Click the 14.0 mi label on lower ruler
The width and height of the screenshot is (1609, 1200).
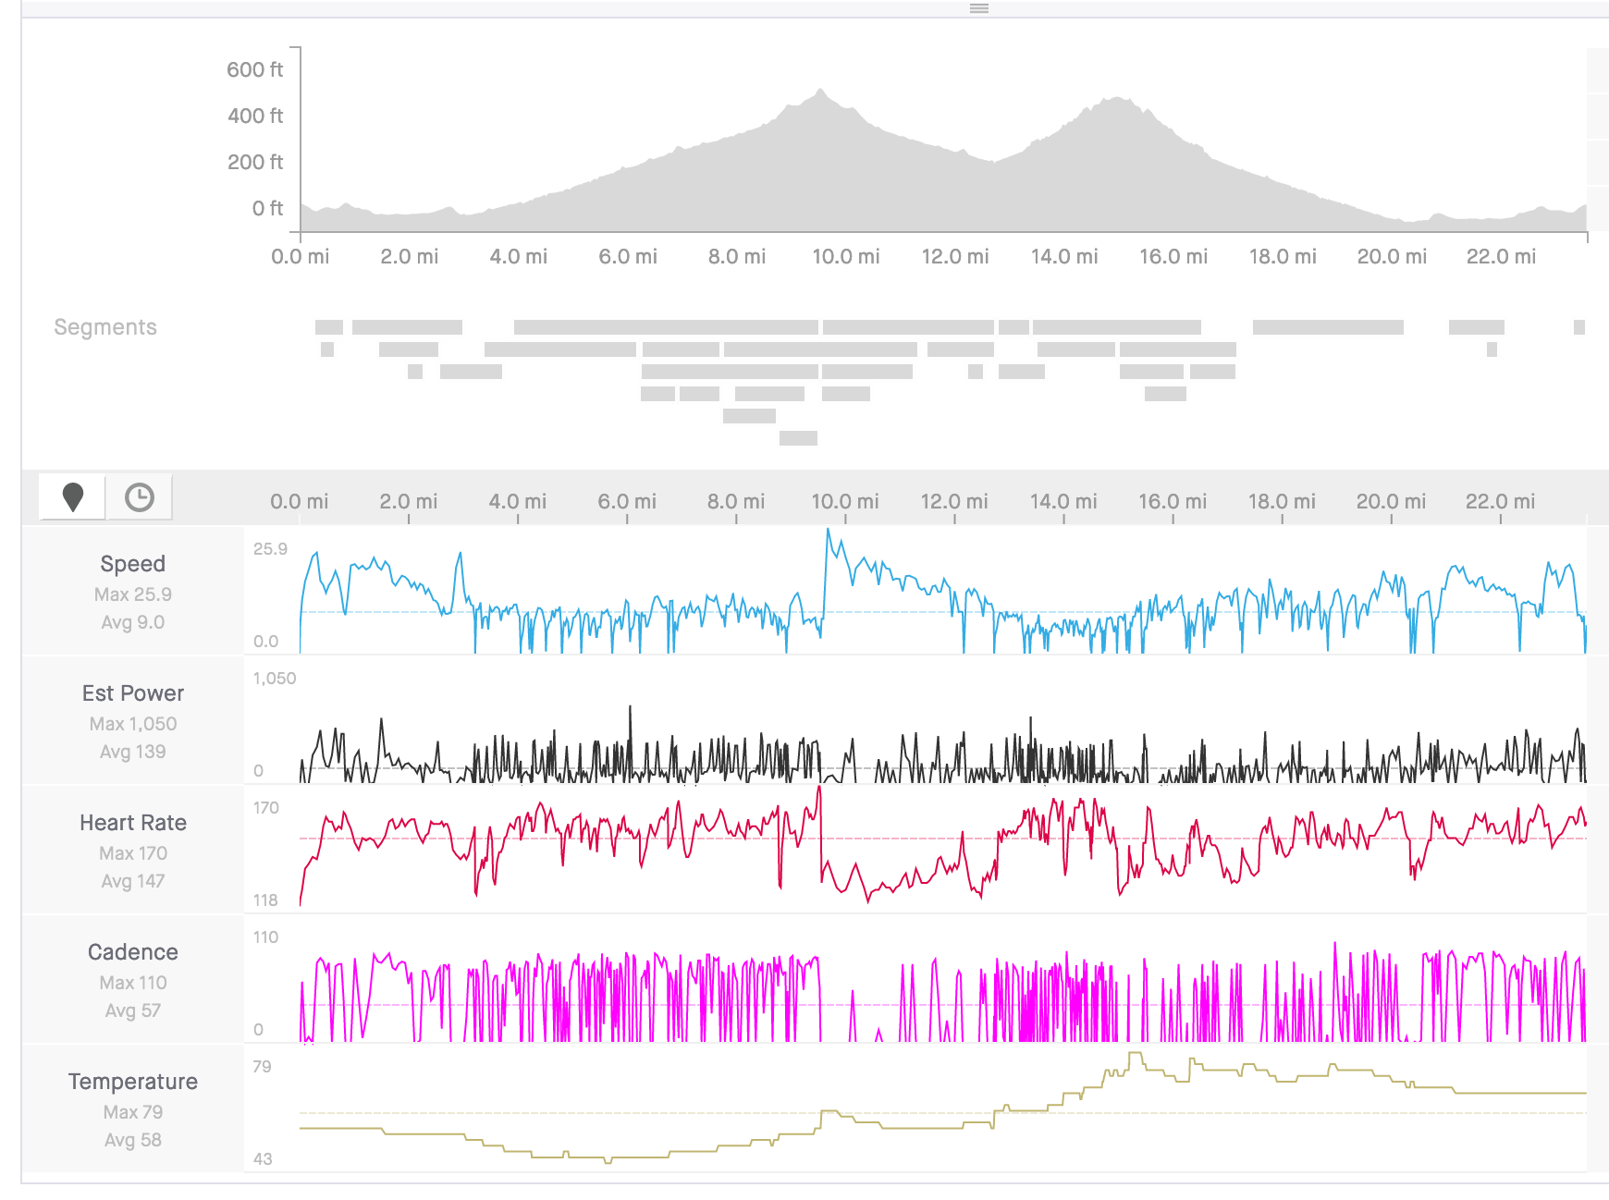[1063, 502]
